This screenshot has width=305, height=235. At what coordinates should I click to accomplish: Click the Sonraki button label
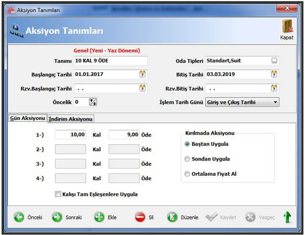[74, 217]
